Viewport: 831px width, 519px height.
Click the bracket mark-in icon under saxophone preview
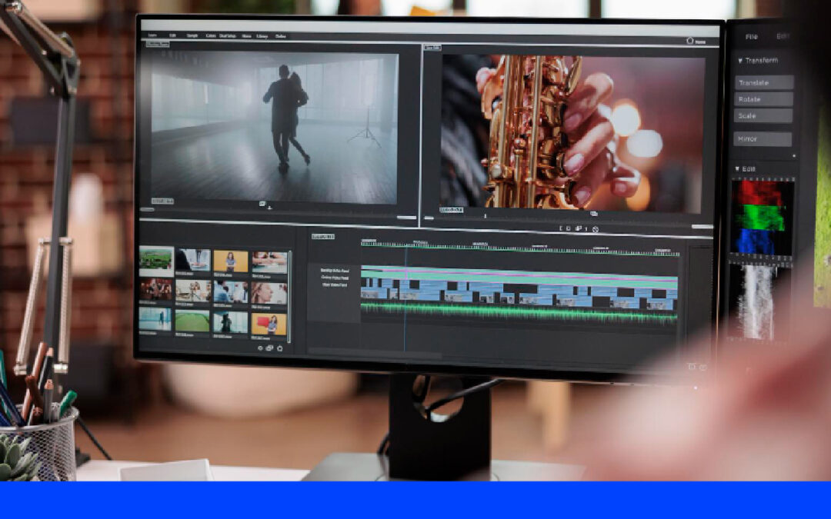[561, 229]
